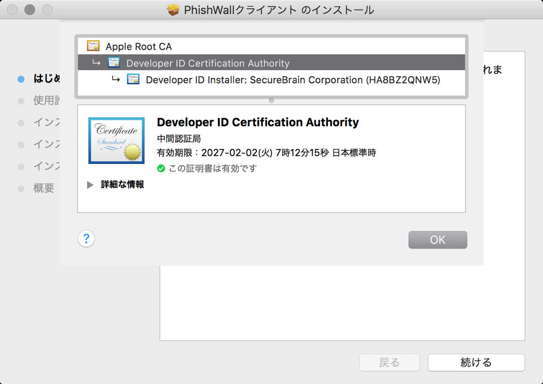Open help with the question mark button
543x384 pixels.
pos(86,238)
